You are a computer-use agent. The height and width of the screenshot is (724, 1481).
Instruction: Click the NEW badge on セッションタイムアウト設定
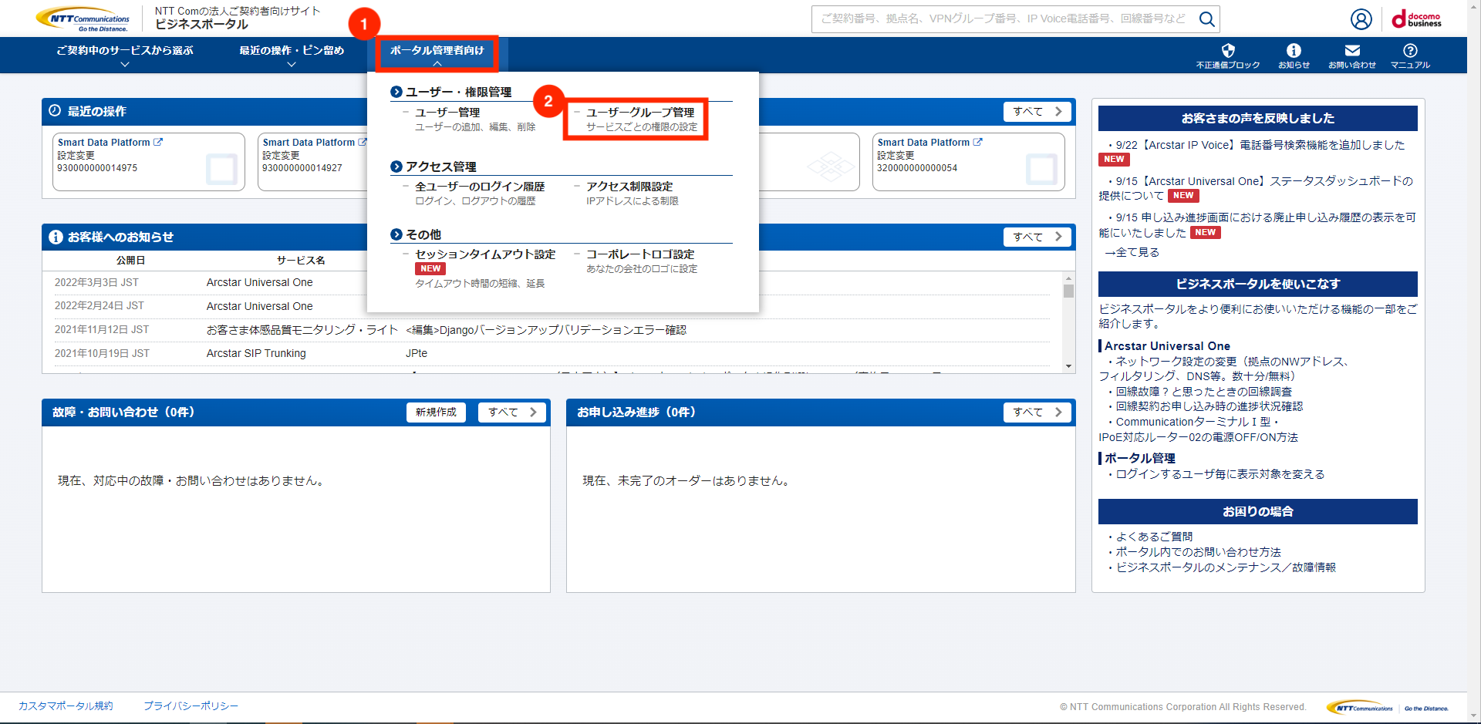coord(430,268)
